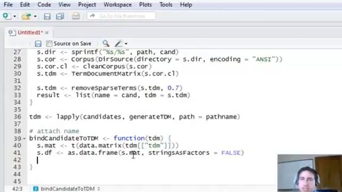Open the Tools menu
This screenshot has width=342, height=192.
[166, 5]
